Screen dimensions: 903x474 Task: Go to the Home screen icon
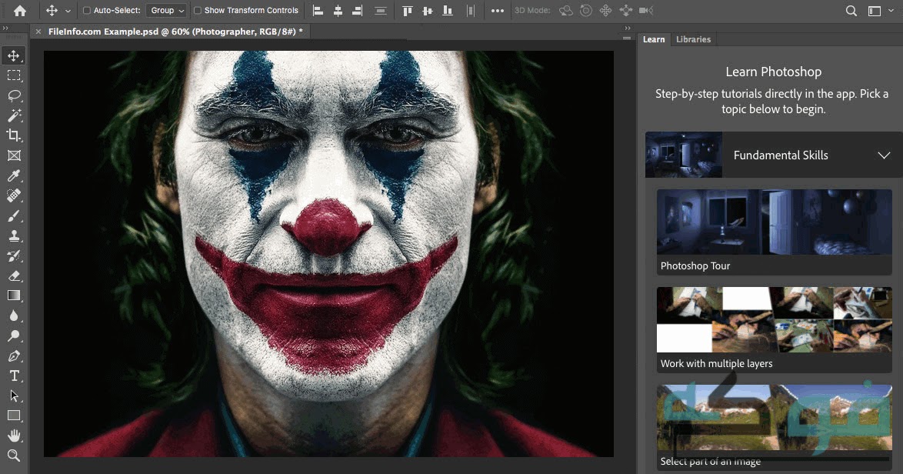[x=19, y=11]
